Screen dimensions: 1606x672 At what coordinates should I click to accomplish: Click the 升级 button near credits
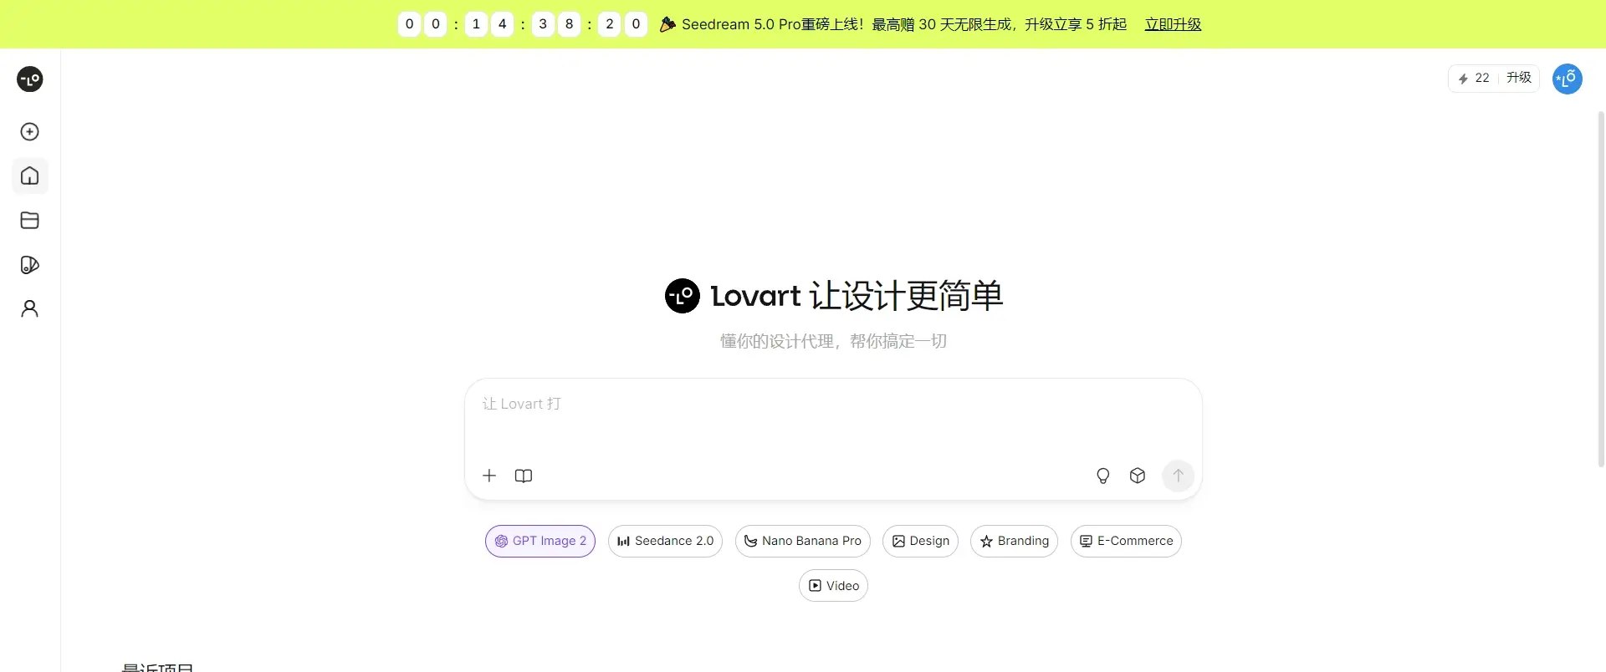[x=1519, y=78]
